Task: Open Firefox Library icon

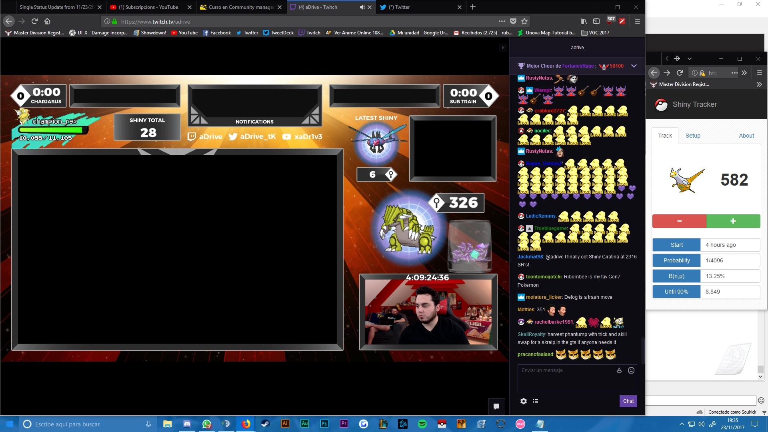Action: pos(584,21)
